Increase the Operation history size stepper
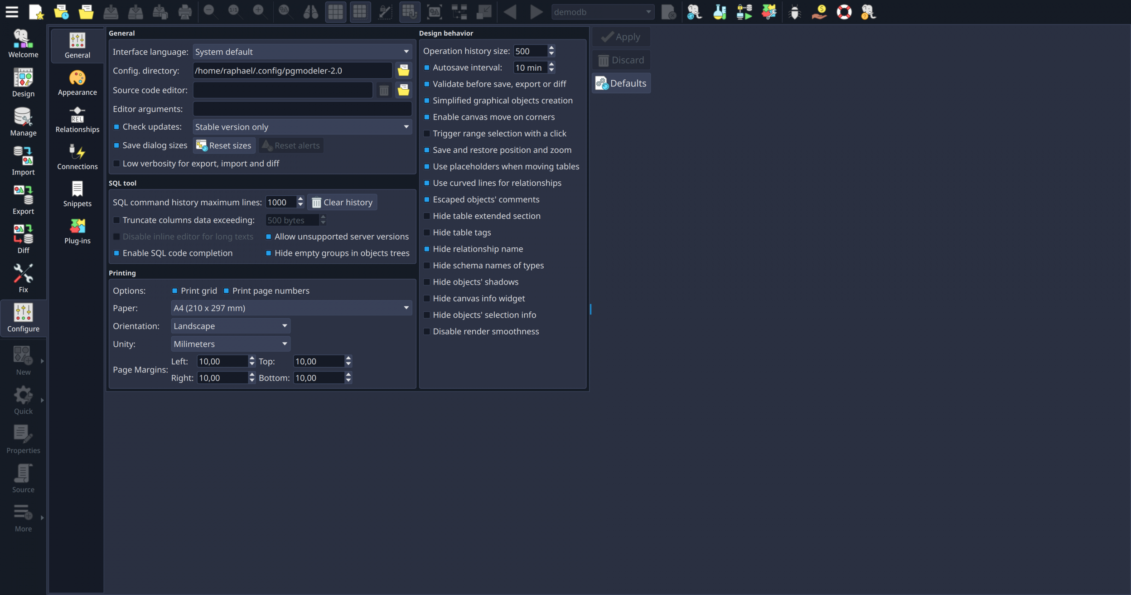Viewport: 1131px width, 595px height. (551, 48)
